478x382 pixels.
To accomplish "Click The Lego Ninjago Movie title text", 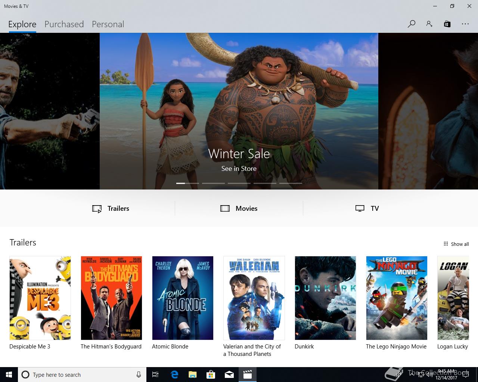I will coord(396,347).
